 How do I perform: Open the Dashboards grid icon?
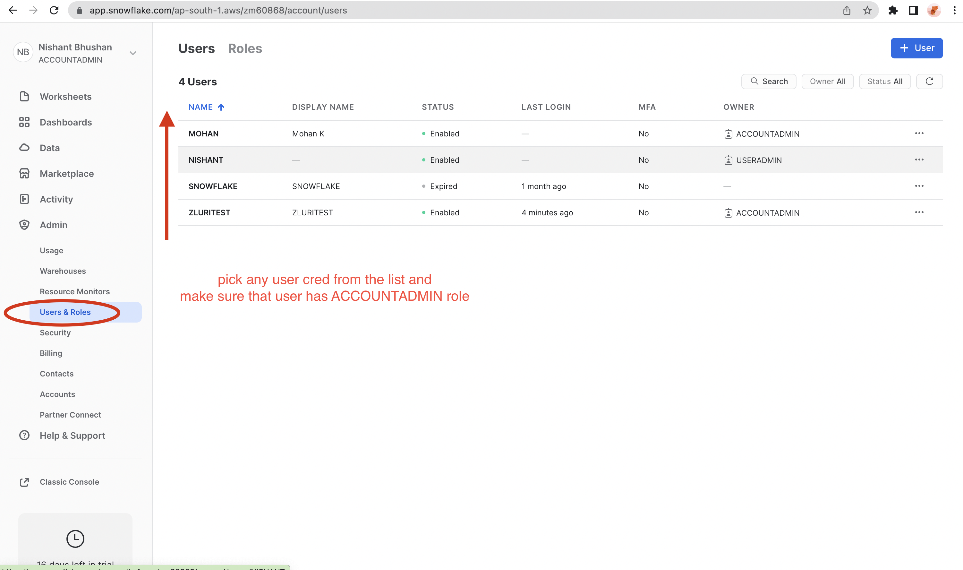coord(24,122)
